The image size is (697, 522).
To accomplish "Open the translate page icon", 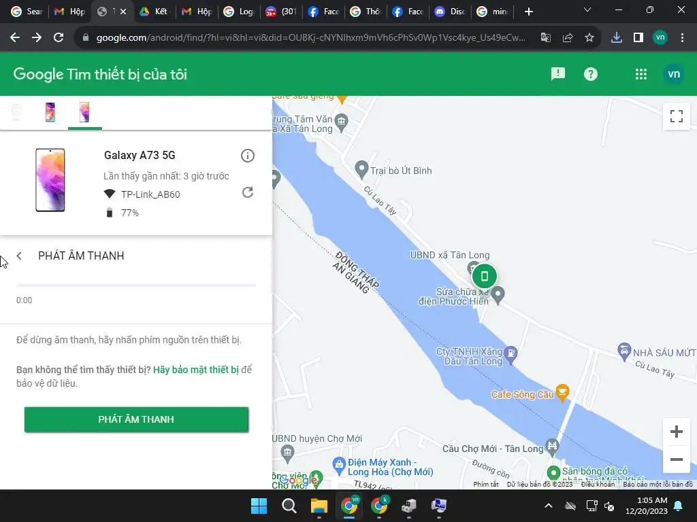I will click(545, 38).
